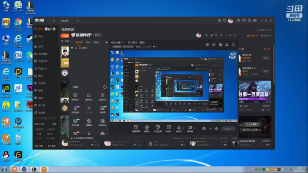Open the streaming settings gear below the preview

(216, 129)
